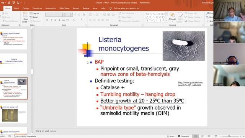Click Increase Font Size icon
The width and height of the screenshot is (245, 138).
(75, 15)
